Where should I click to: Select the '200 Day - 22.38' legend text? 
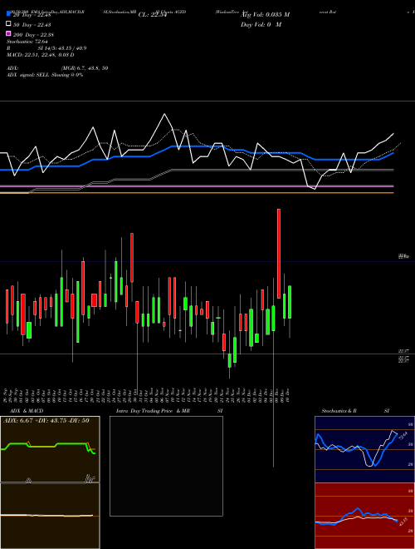33,35
